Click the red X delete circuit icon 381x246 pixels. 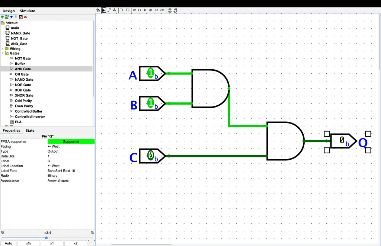(x=25, y=17)
